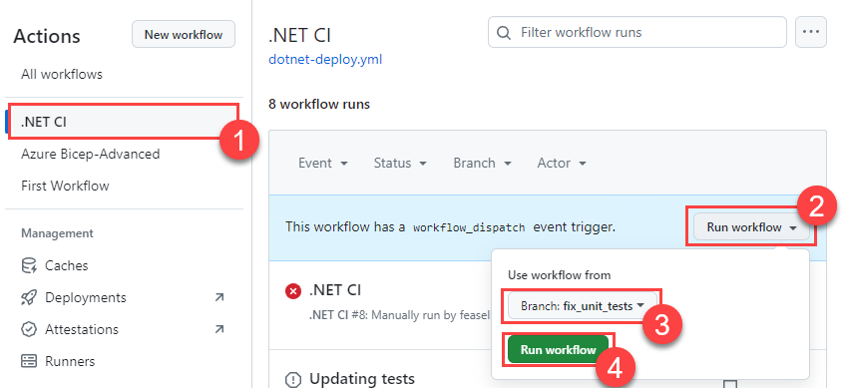842x388 pixels.
Task: Click the workflow_dispatch code text
Action: [x=469, y=227]
